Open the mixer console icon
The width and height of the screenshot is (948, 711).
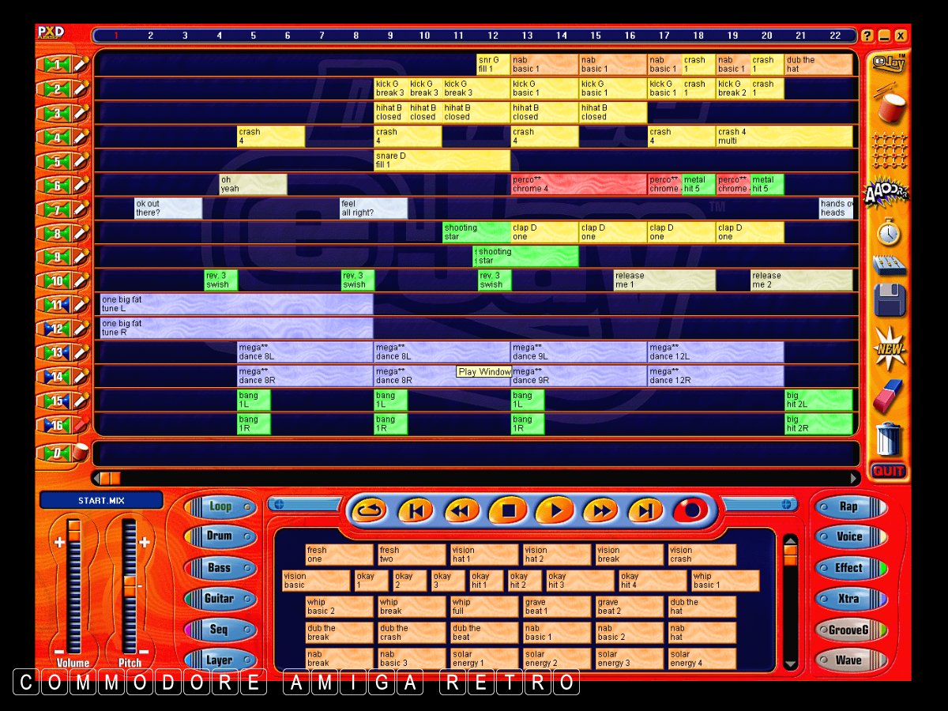coord(890,266)
